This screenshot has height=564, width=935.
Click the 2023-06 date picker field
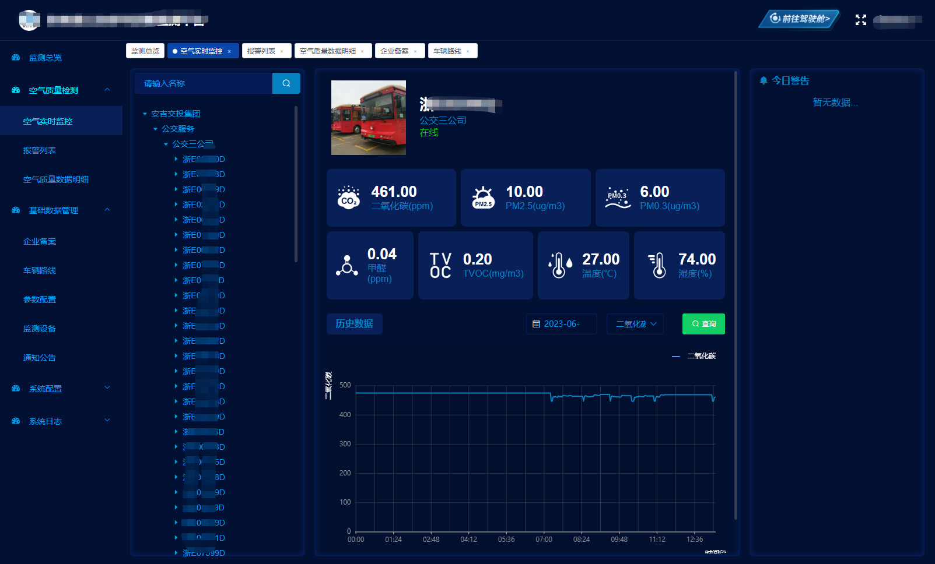pos(561,324)
